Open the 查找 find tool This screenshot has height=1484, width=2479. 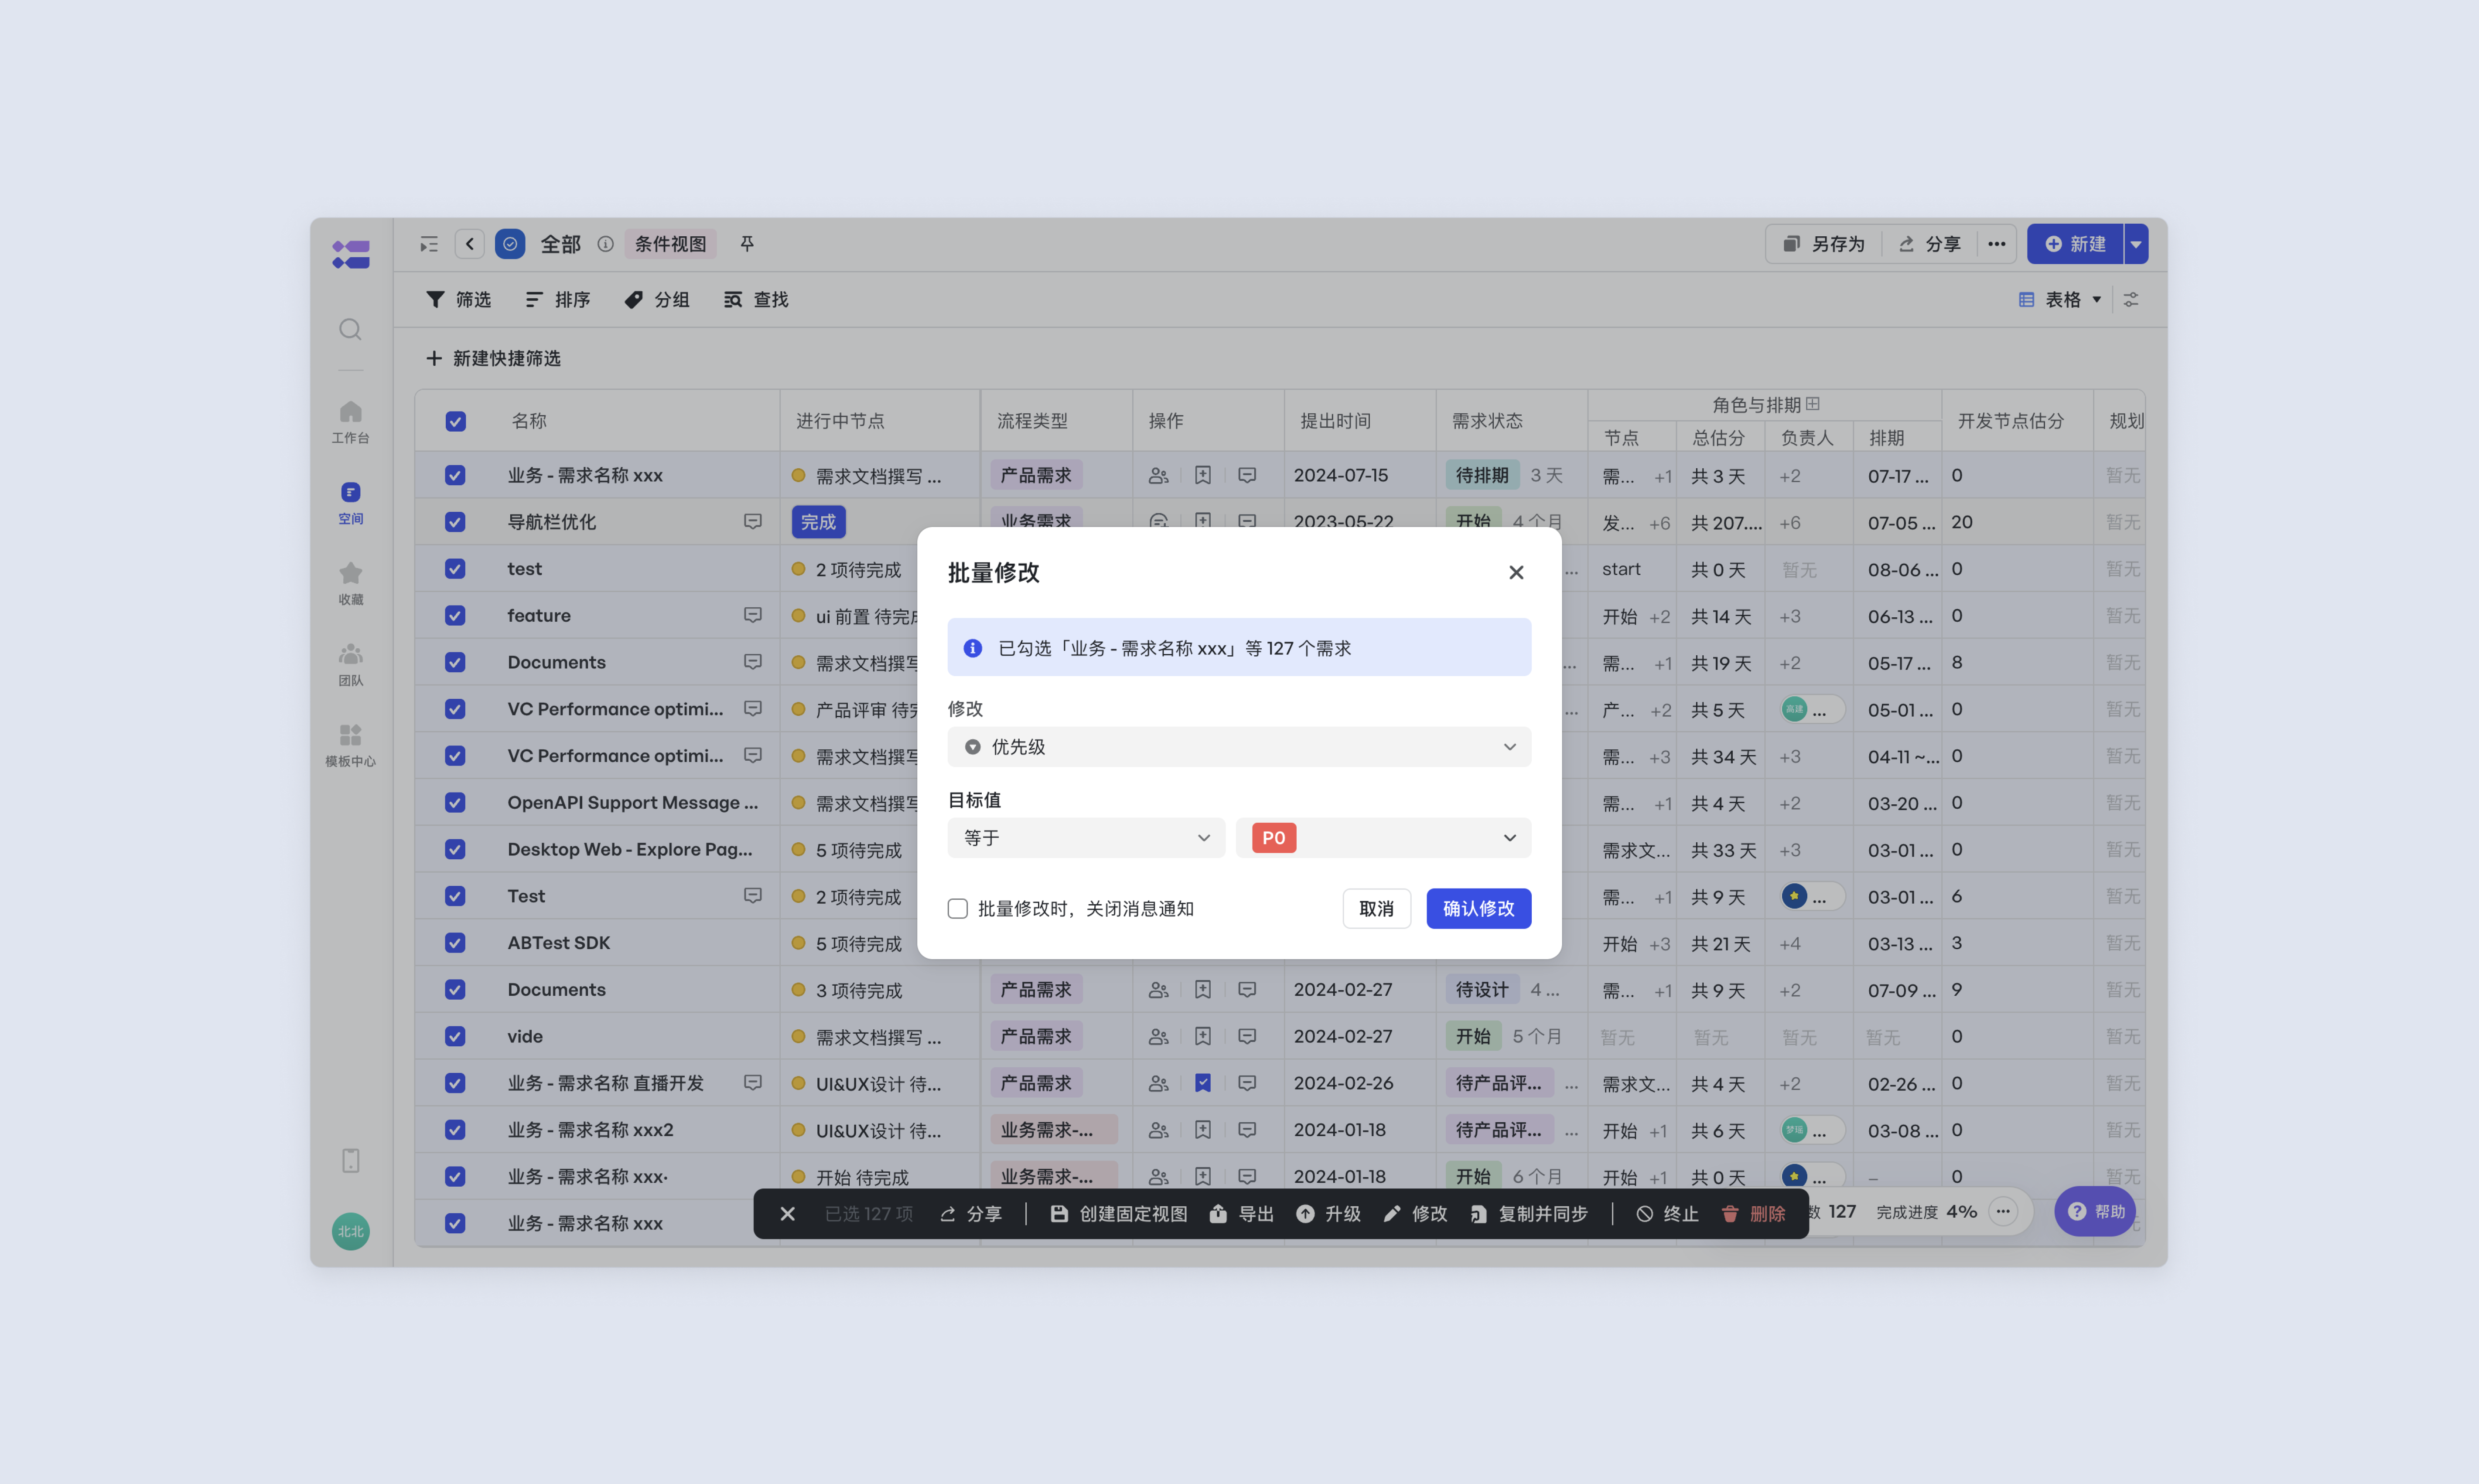coord(756,300)
